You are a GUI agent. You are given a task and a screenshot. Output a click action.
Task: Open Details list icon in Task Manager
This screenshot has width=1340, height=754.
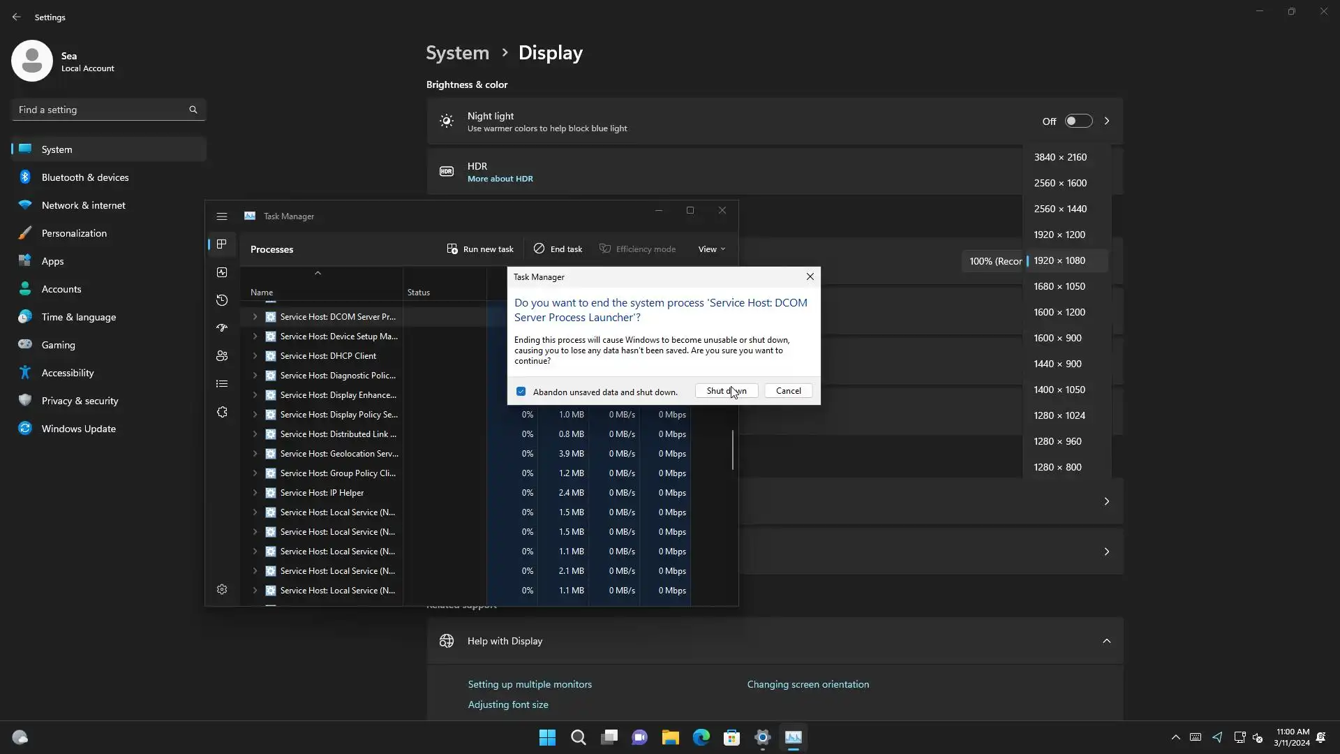(222, 384)
